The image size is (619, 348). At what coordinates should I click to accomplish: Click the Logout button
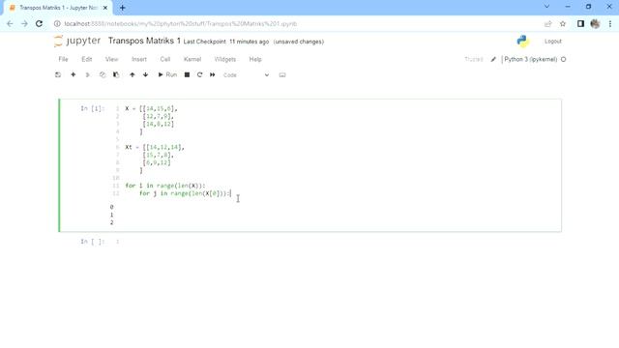[552, 41]
